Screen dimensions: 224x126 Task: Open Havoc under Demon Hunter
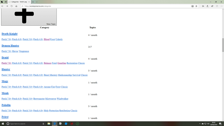point(15,51)
